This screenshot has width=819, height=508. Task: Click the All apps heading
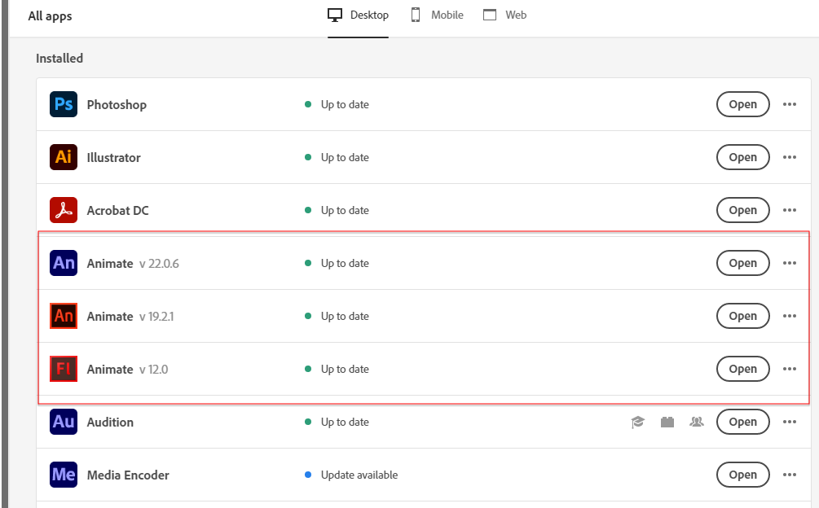(51, 16)
